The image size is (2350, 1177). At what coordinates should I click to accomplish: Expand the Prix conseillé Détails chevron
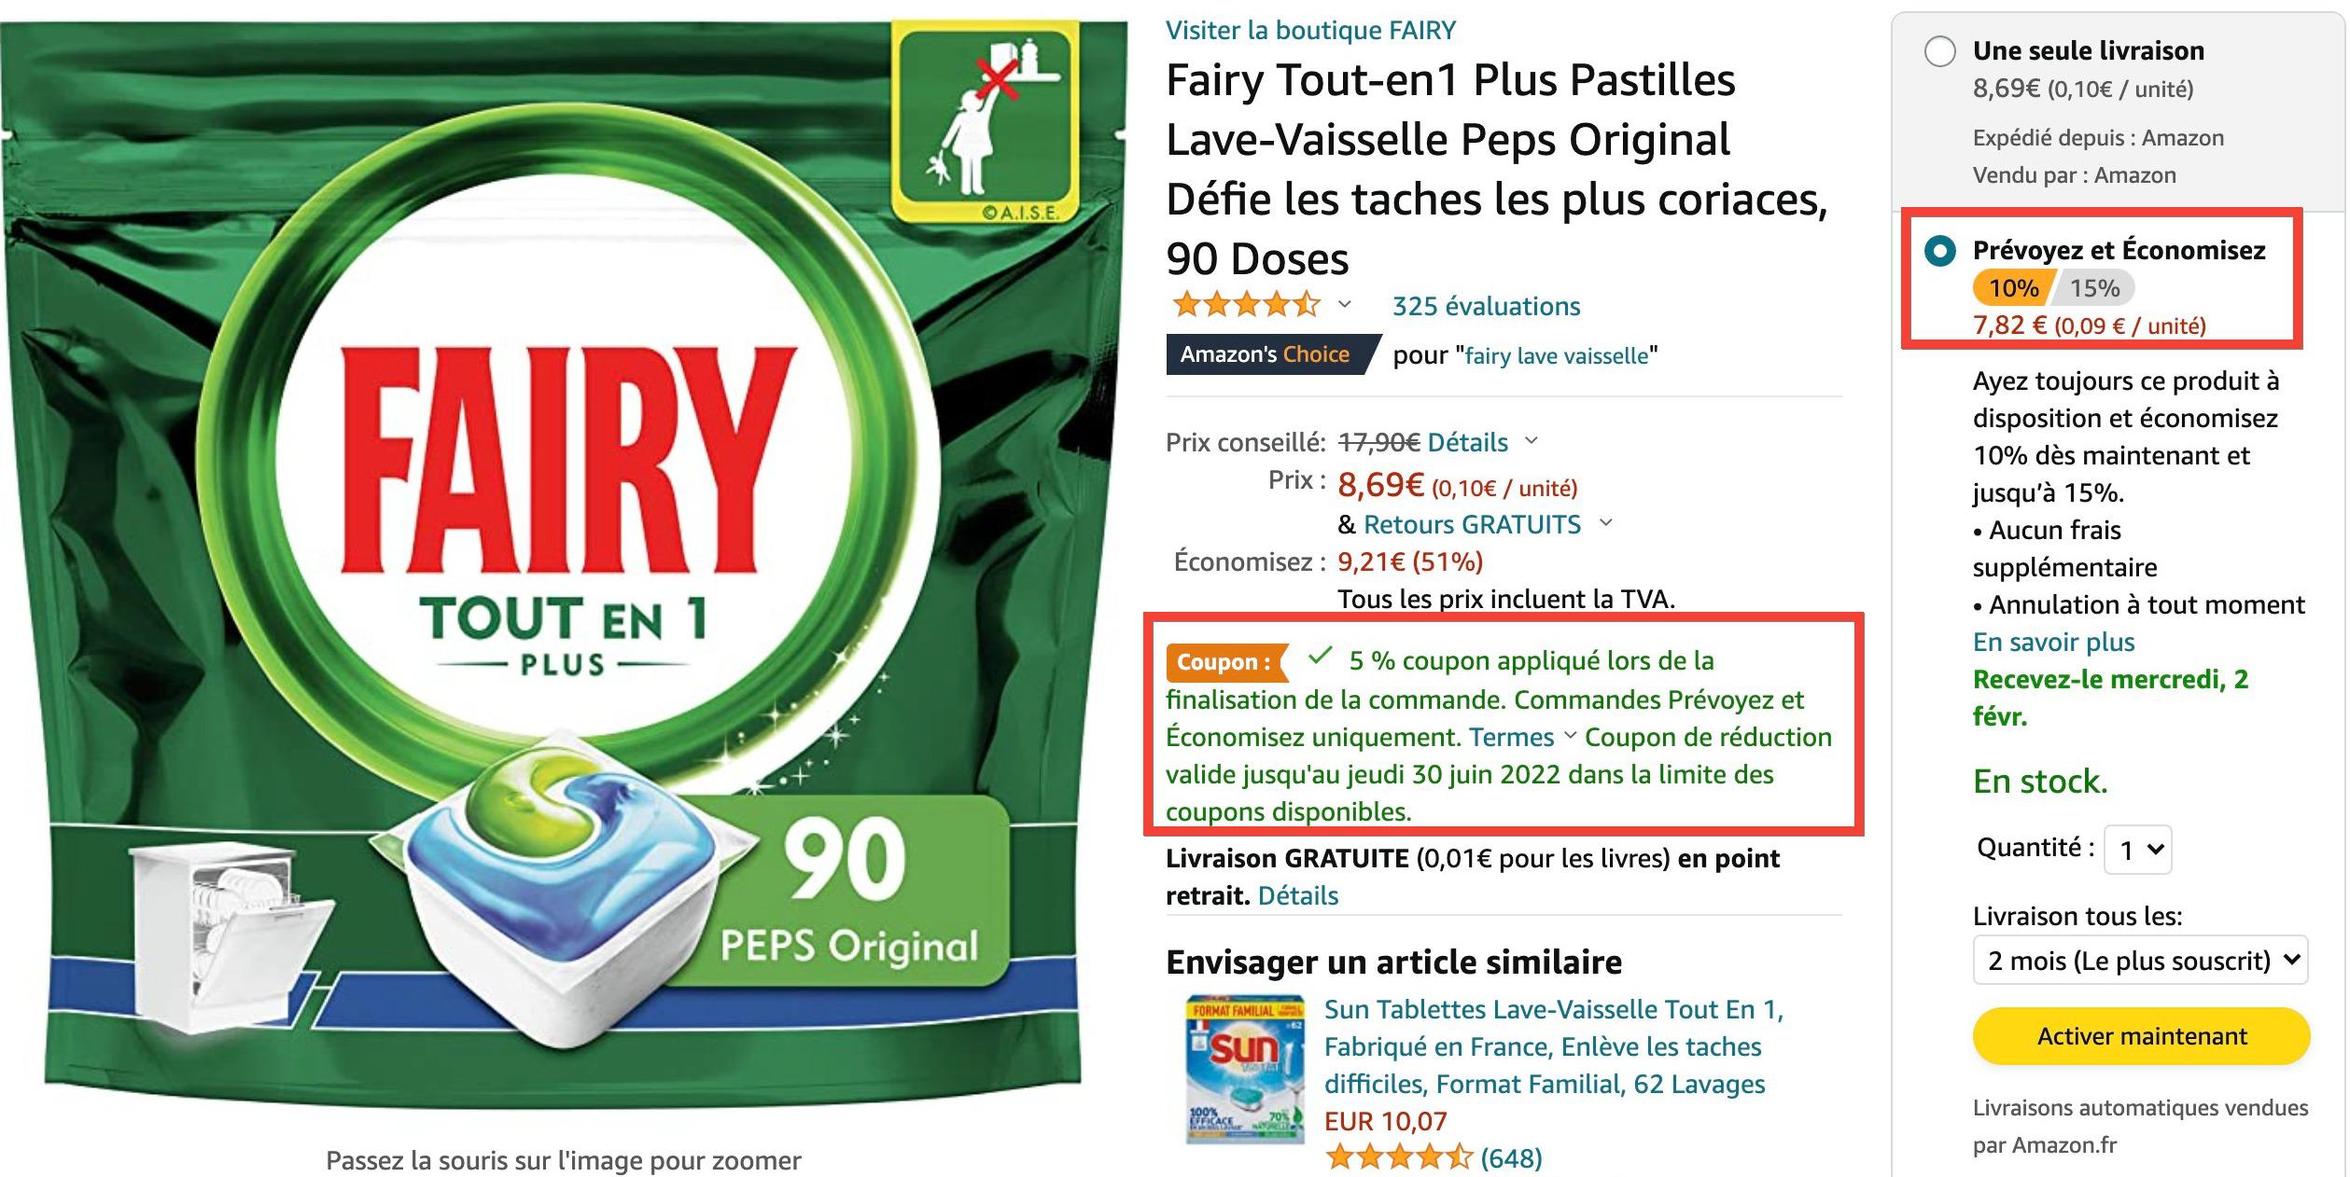click(1531, 440)
